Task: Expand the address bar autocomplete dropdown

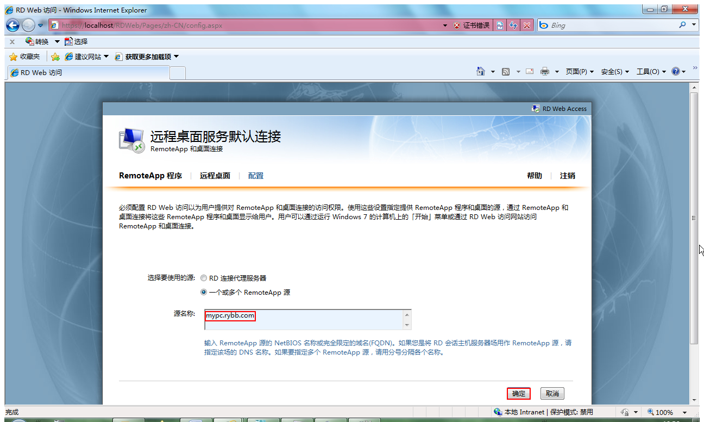Action: 445,26
